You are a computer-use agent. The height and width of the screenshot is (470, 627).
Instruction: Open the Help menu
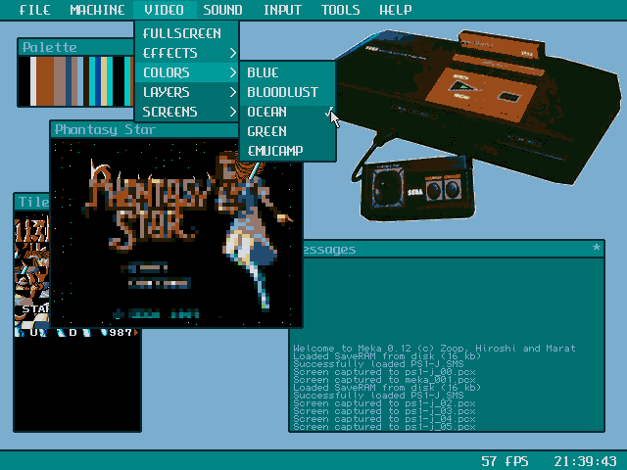[x=395, y=10]
